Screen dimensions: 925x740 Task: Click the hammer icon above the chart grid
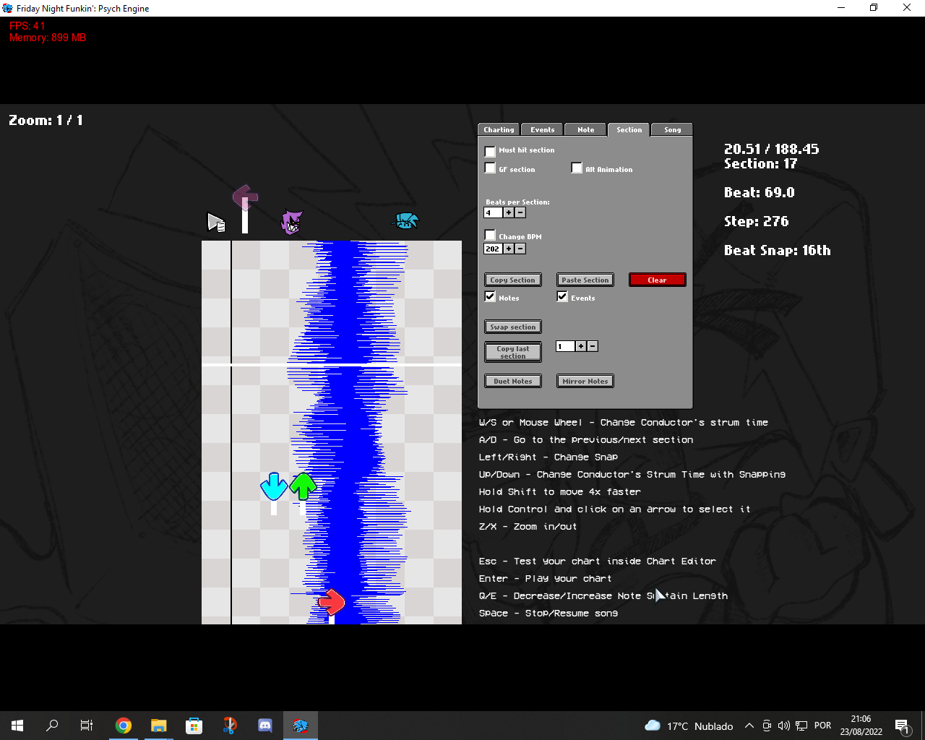245,197
